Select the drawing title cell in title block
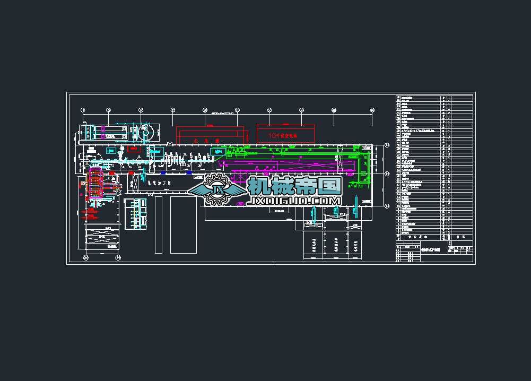 click(430, 250)
